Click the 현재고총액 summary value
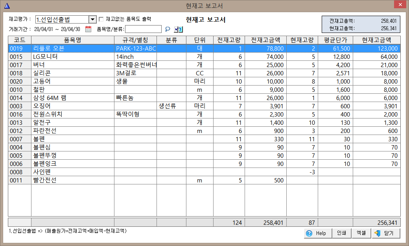409x246 pixels. [x=389, y=28]
